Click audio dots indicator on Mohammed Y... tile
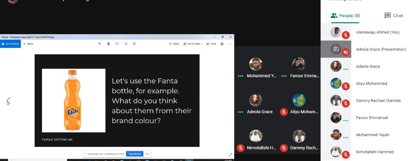Image resolution: width=408 pixels, height=161 pixels. click(241, 76)
